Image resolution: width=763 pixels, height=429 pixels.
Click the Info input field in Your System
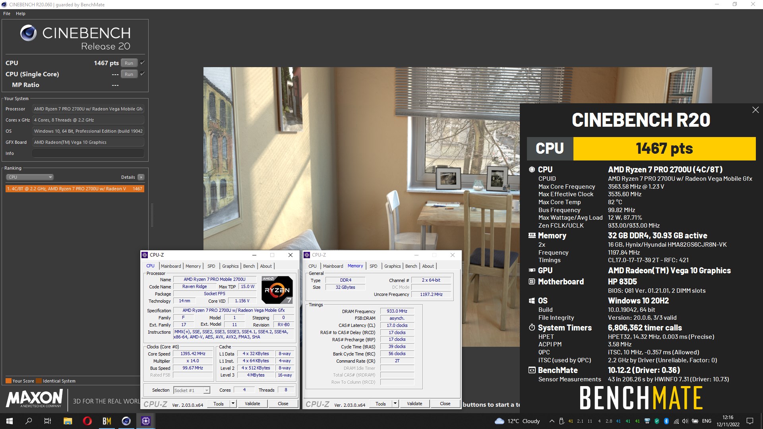tap(88, 153)
